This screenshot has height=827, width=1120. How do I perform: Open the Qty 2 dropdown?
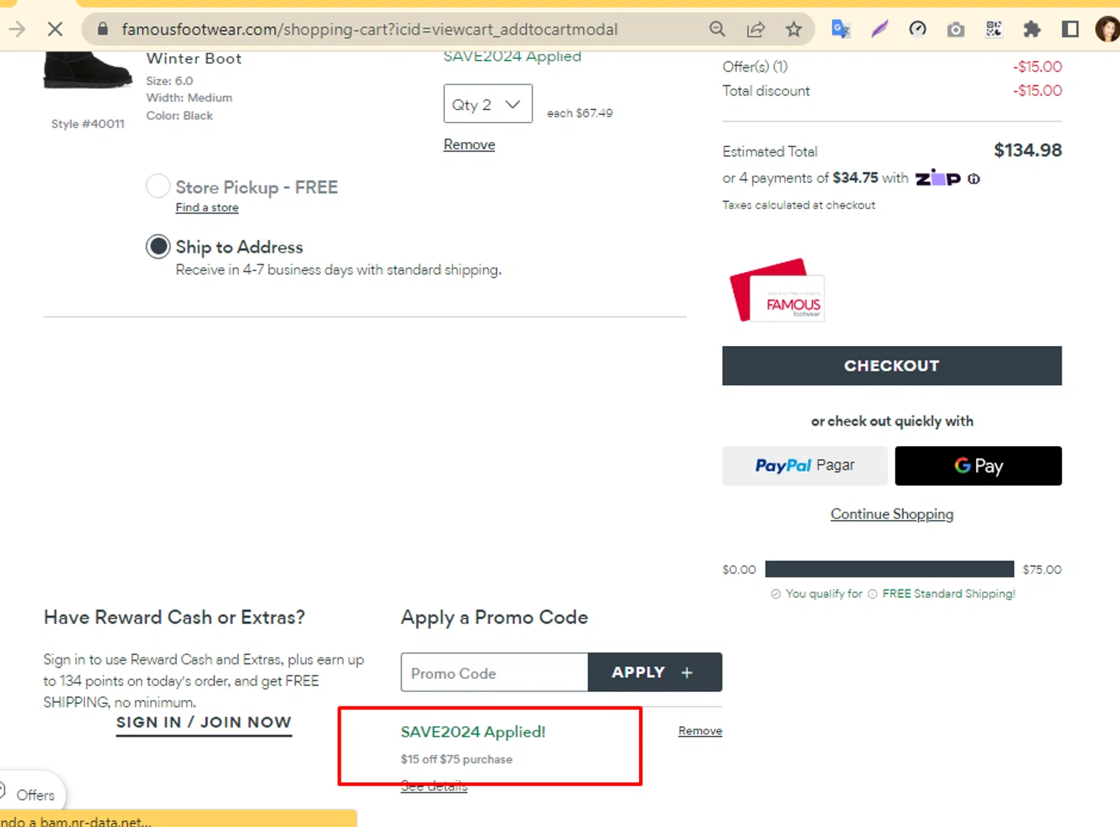pos(488,104)
